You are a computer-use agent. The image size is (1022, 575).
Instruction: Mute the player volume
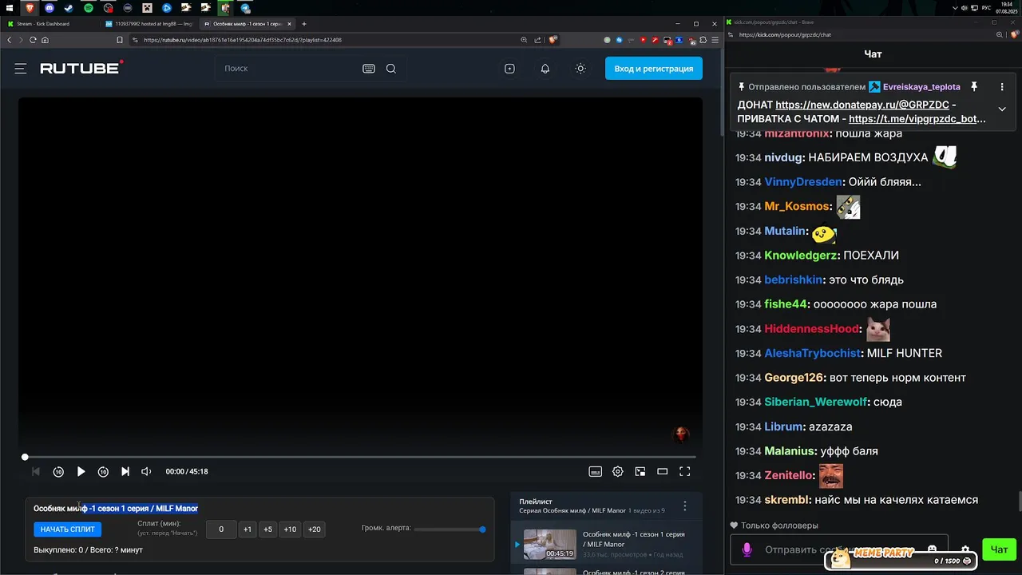[x=146, y=472]
